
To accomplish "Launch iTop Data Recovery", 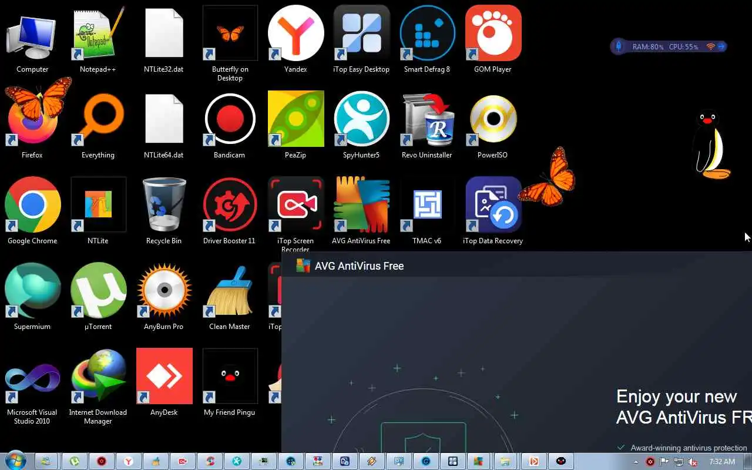I will [x=493, y=211].
